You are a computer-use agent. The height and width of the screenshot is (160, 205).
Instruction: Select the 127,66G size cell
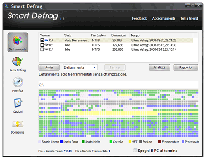(x=118, y=45)
